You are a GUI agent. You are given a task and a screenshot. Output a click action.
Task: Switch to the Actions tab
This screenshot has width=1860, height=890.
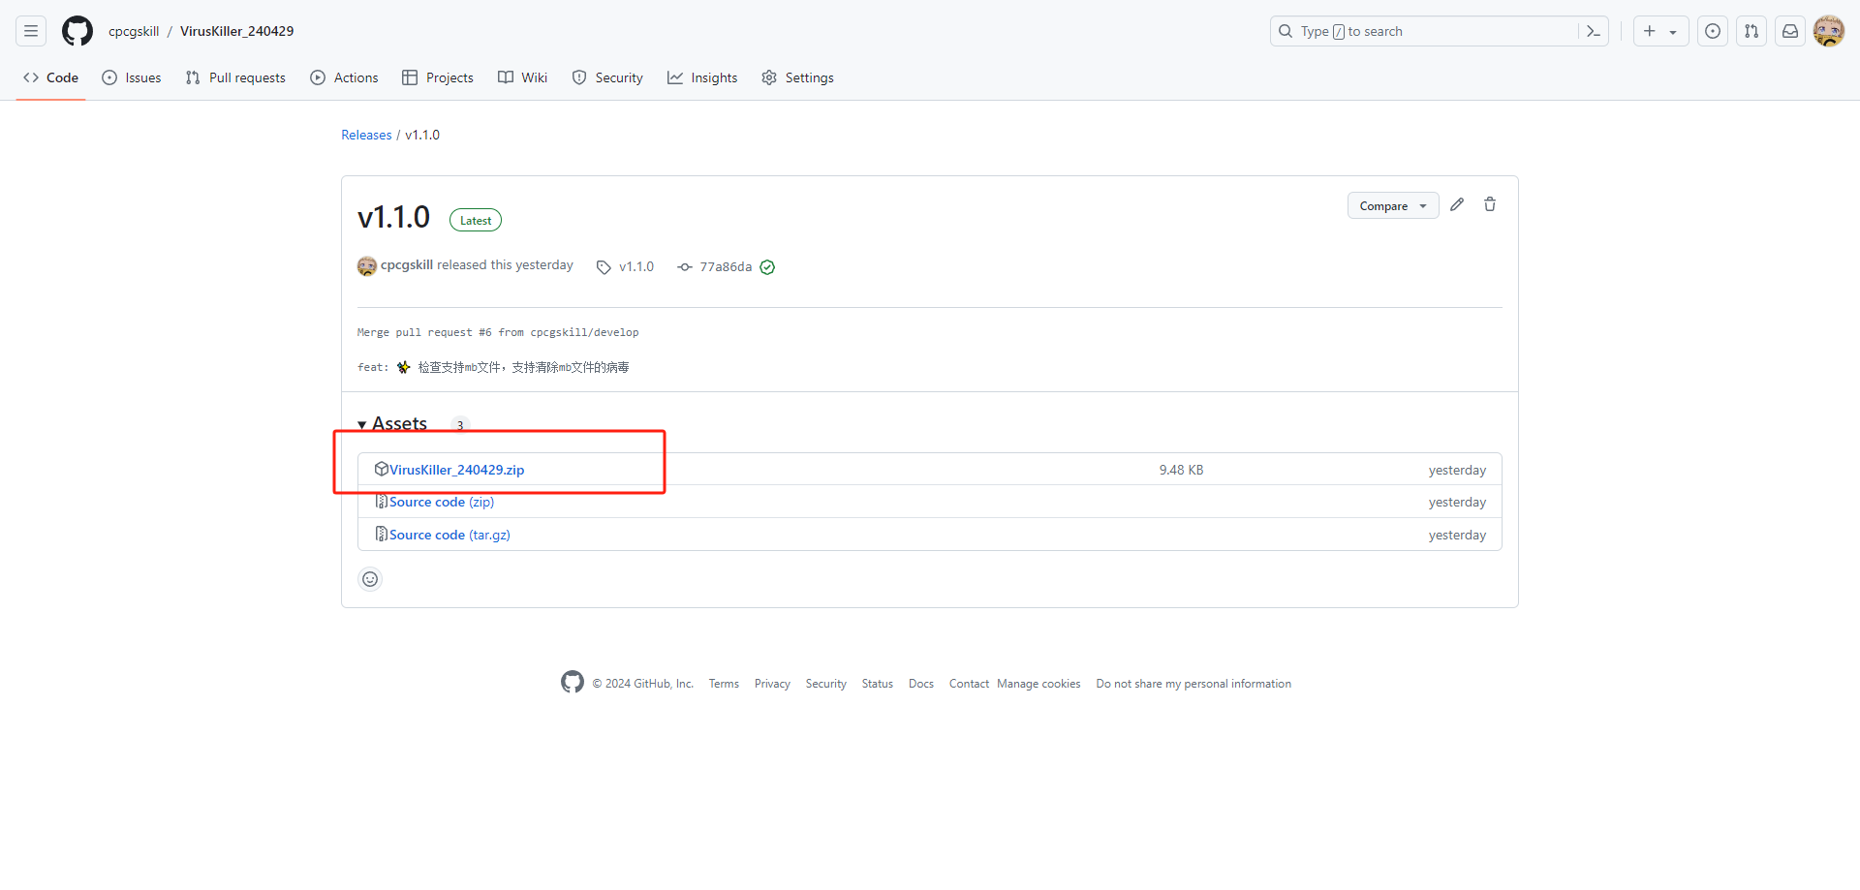pyautogui.click(x=344, y=77)
